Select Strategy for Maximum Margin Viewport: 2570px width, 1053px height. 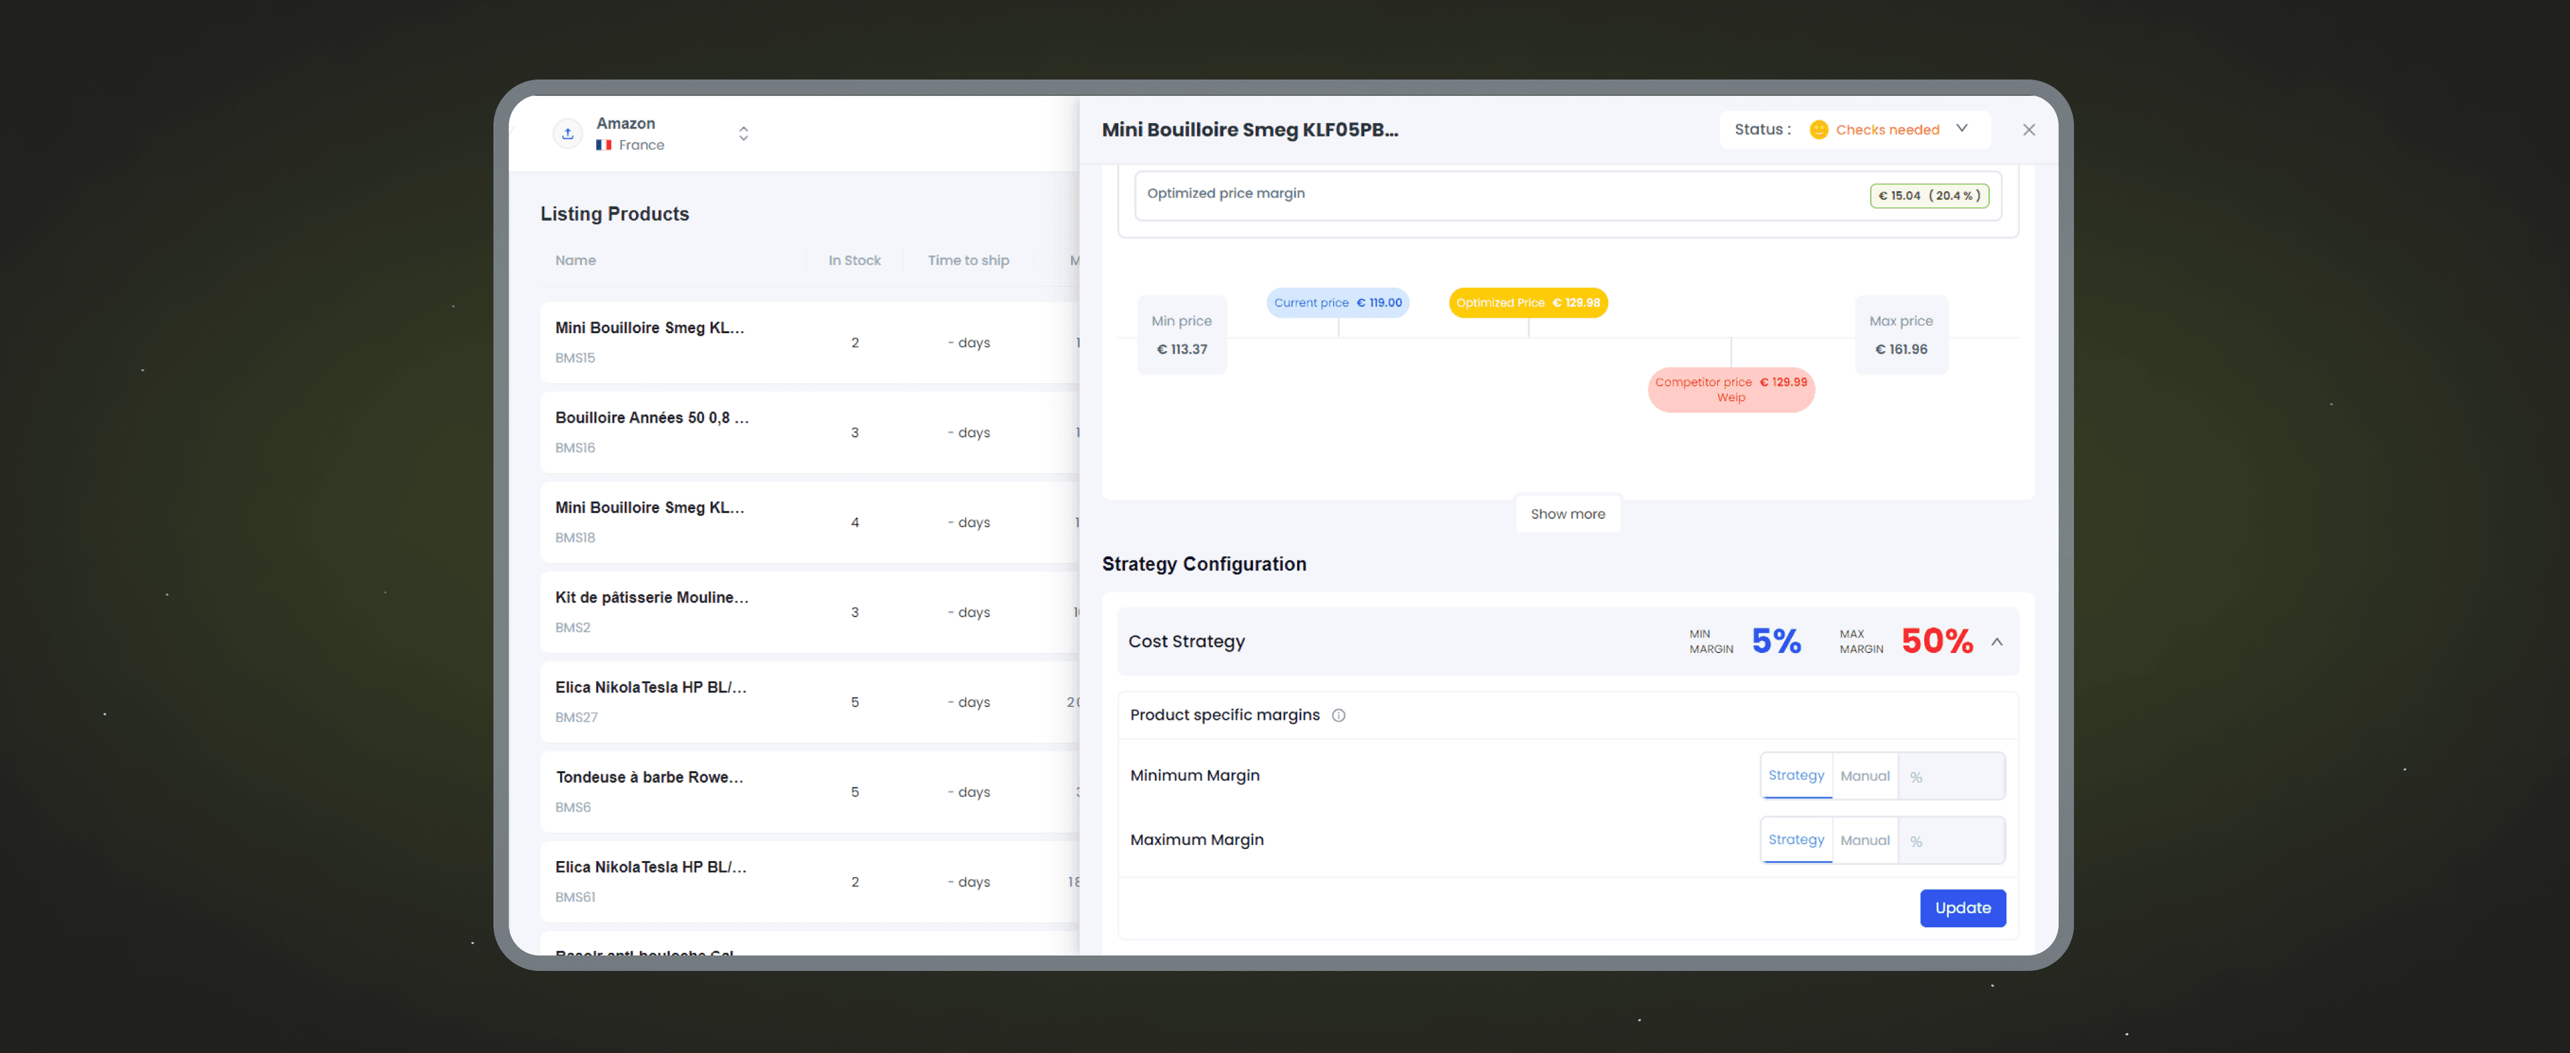coord(1796,841)
